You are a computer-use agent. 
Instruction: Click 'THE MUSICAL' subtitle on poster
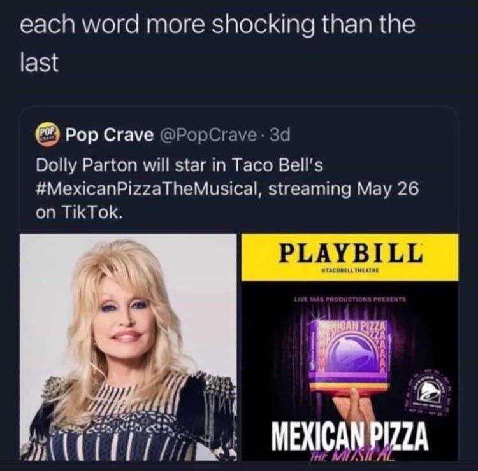[x=350, y=455]
